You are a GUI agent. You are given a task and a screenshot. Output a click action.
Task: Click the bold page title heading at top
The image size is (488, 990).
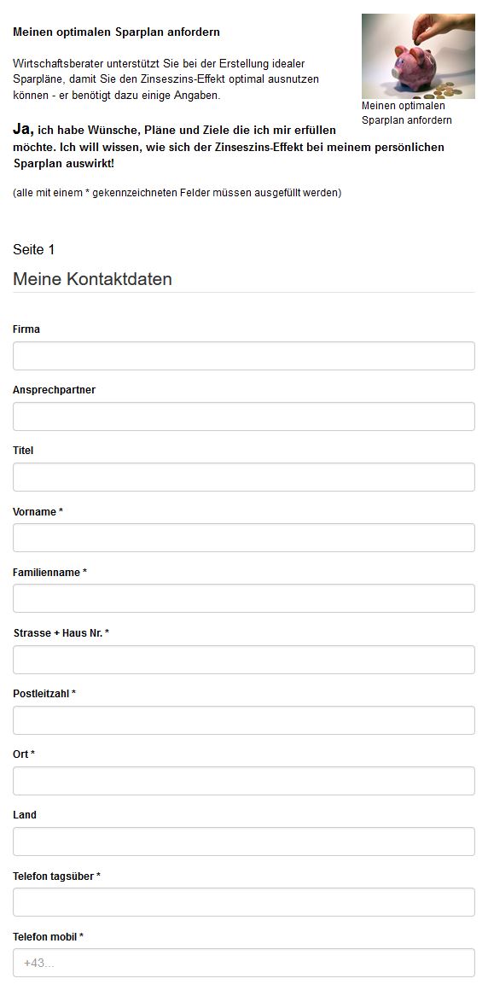point(116,32)
